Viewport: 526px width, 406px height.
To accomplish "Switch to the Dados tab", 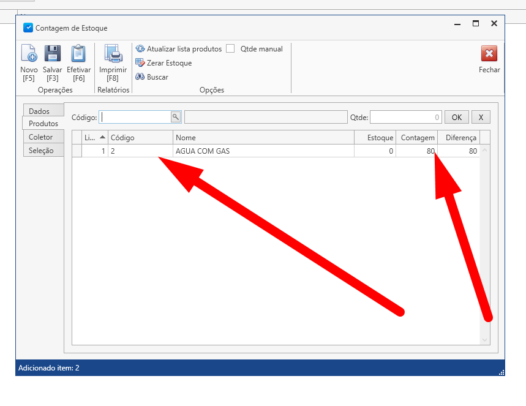I will (x=39, y=111).
